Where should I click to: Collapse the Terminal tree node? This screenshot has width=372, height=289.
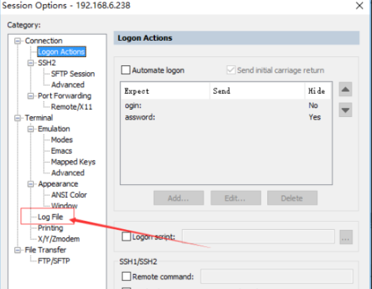click(18, 118)
